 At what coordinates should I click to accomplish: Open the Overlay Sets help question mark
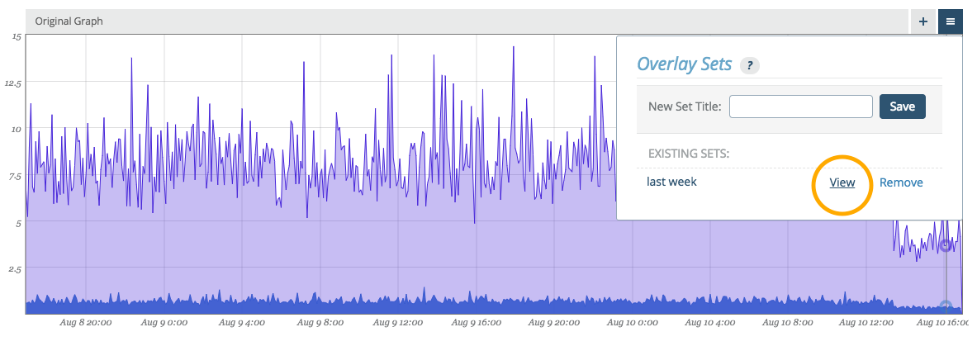click(749, 65)
